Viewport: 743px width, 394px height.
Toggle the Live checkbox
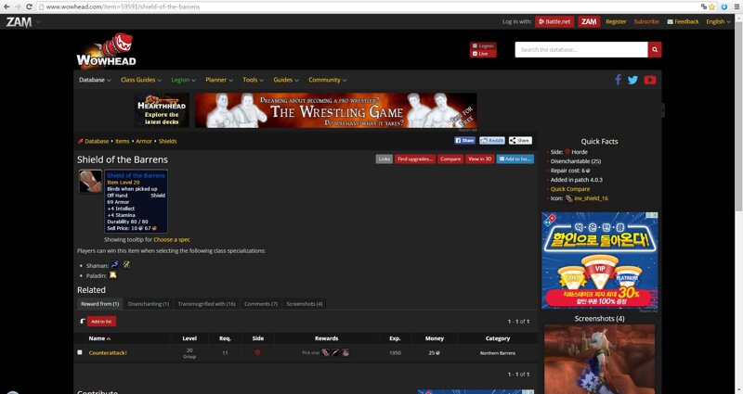tap(475, 54)
